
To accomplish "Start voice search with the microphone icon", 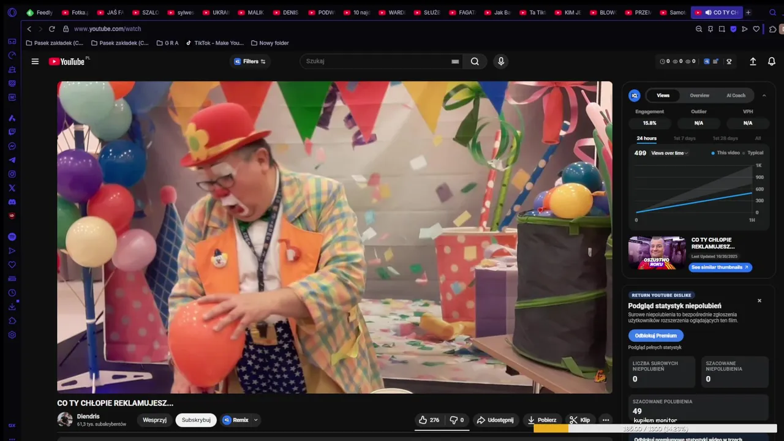I will [x=501, y=61].
